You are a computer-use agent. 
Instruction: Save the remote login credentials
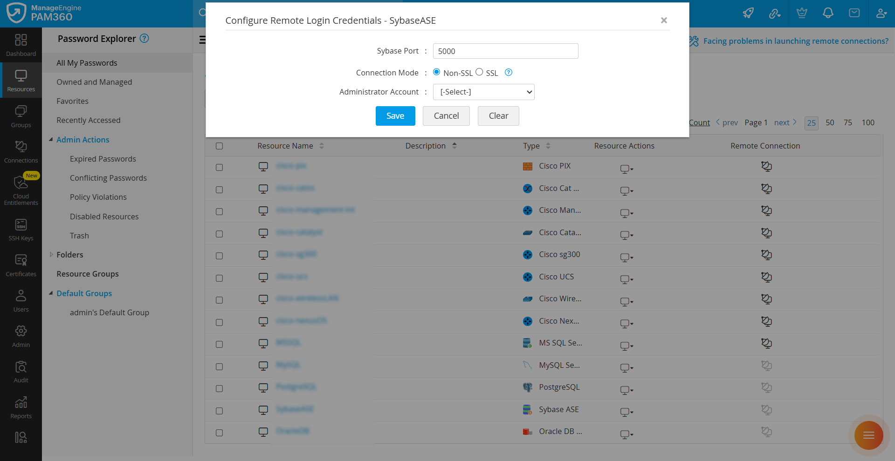tap(395, 116)
